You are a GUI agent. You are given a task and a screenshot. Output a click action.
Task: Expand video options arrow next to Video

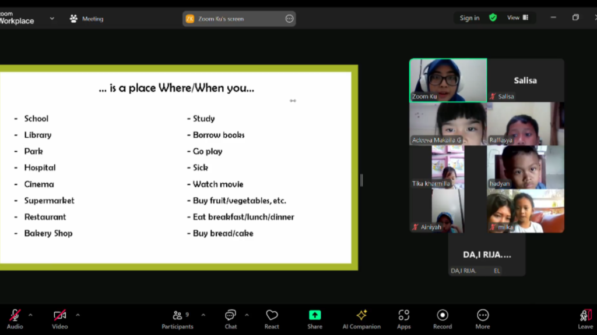click(78, 315)
